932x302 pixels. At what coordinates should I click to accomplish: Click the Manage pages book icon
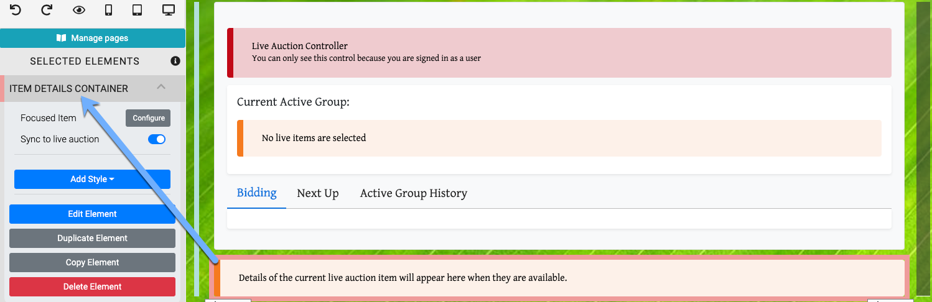coord(61,38)
